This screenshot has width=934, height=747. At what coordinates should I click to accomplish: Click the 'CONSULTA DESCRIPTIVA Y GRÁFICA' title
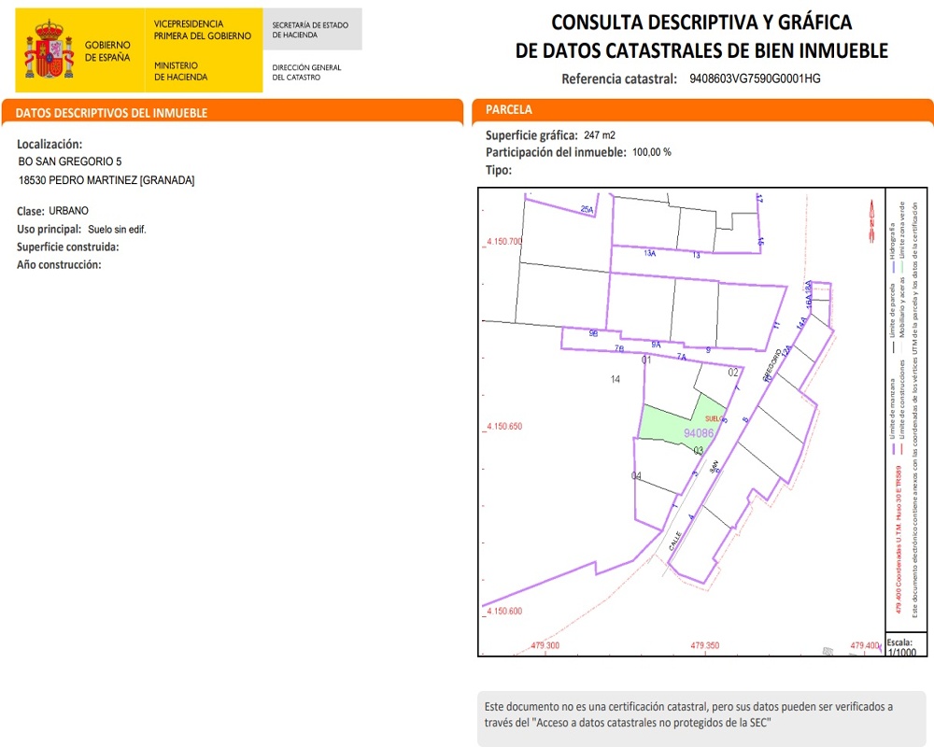pyautogui.click(x=701, y=22)
